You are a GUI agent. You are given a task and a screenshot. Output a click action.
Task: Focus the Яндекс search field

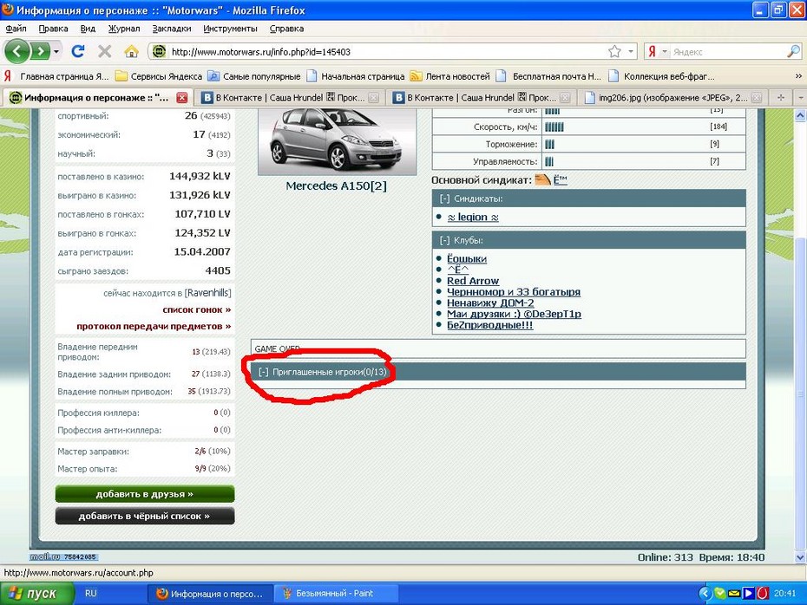pos(728,51)
